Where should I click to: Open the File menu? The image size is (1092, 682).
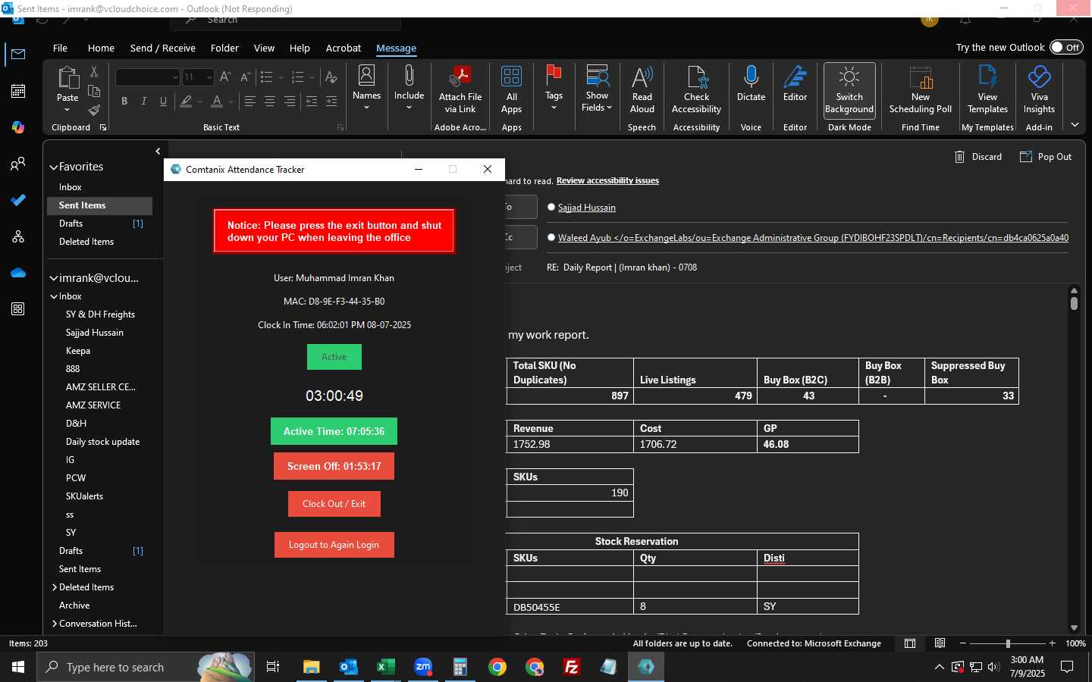[x=60, y=48]
